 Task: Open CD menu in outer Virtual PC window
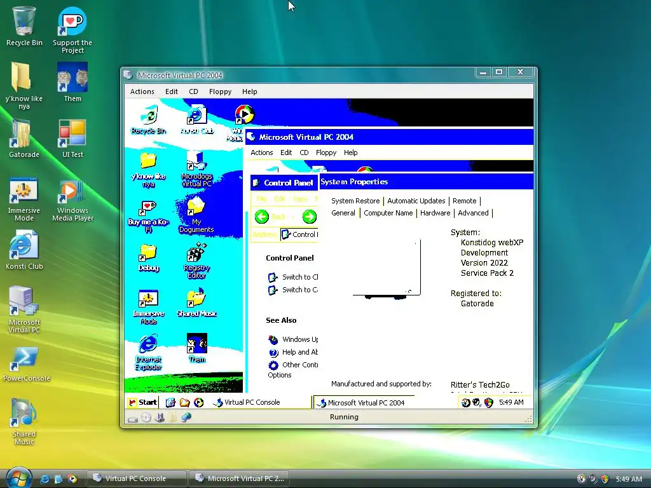[193, 91]
